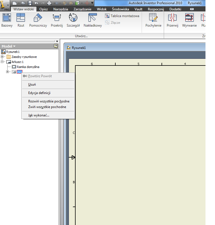This screenshot has width=215, height=225.
Task: Choose Jak wykonać... from context menu
Action: [x=48, y=115]
